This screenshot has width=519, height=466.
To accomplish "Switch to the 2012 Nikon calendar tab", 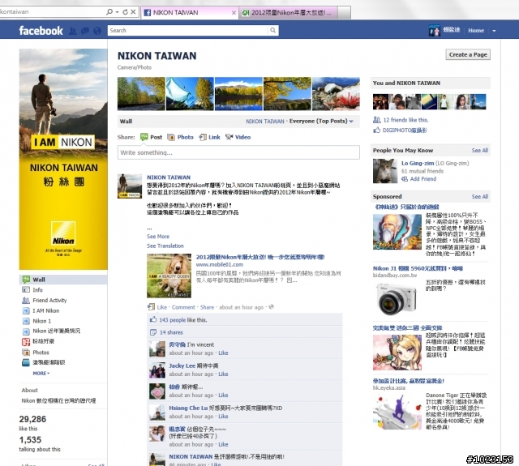I will [288, 13].
